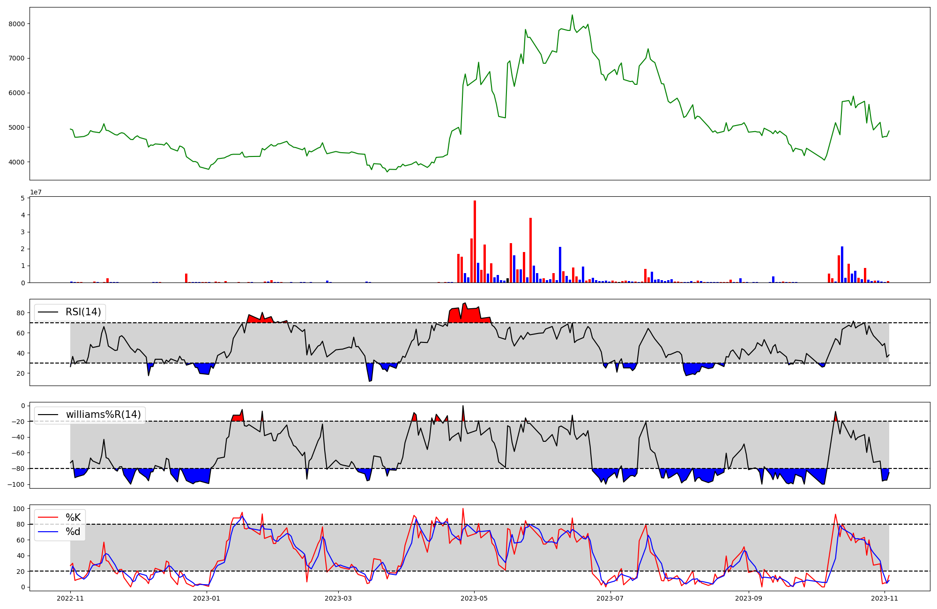
Task: Click the 5 tick on volume axis
Action: click(22, 198)
